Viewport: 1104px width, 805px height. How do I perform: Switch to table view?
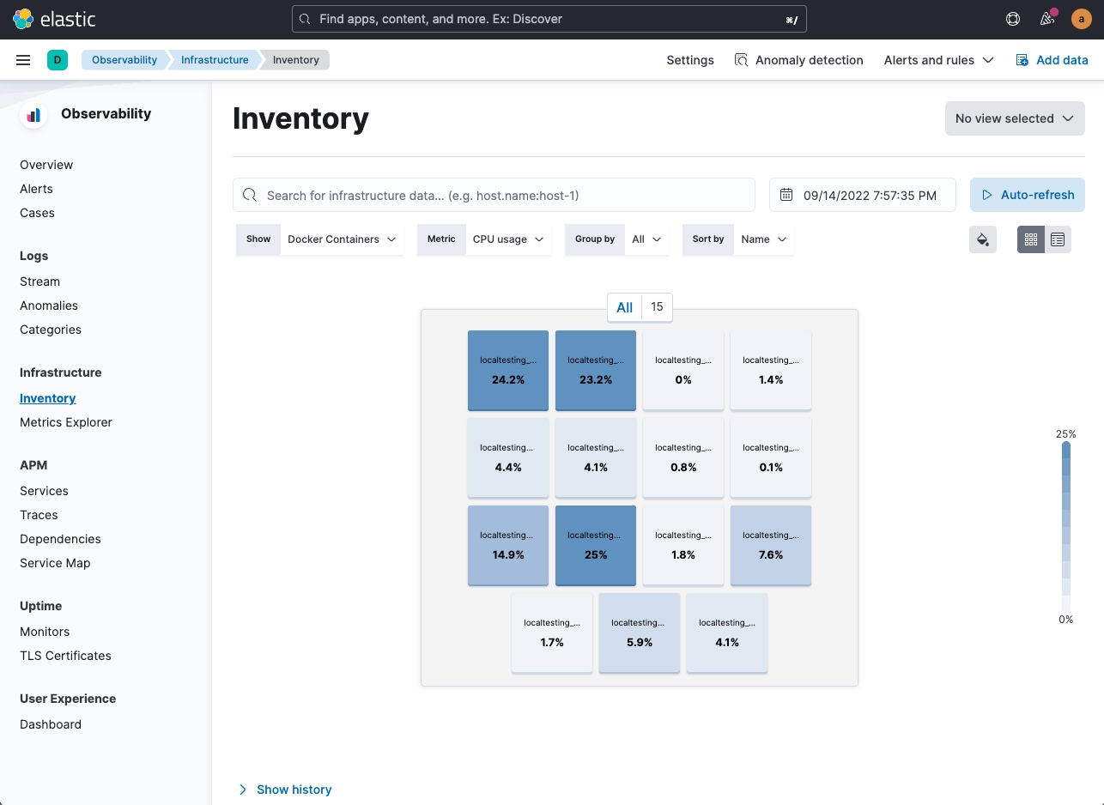(1058, 239)
